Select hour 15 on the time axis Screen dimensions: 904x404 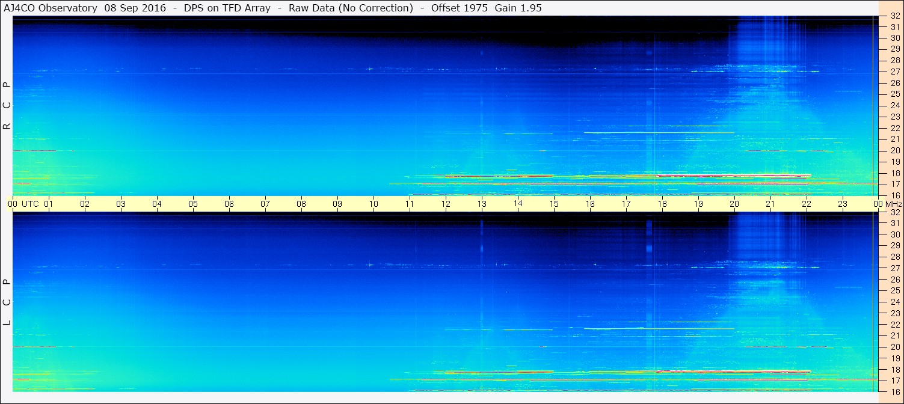[x=554, y=204]
